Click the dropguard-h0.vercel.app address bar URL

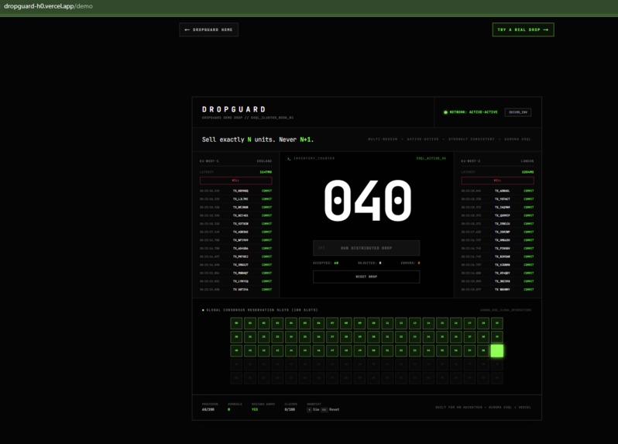[48, 6]
